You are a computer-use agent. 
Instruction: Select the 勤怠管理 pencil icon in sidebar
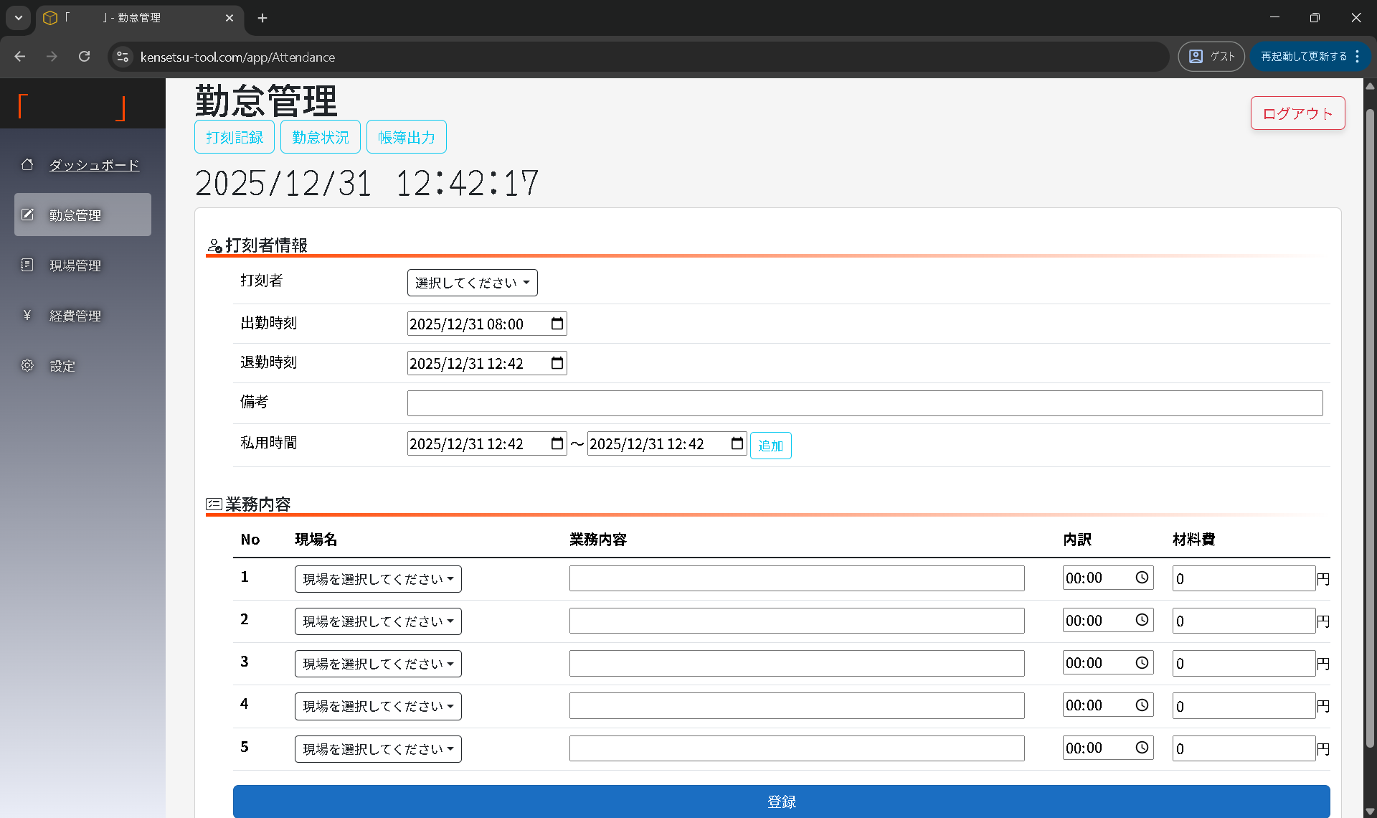pos(27,214)
